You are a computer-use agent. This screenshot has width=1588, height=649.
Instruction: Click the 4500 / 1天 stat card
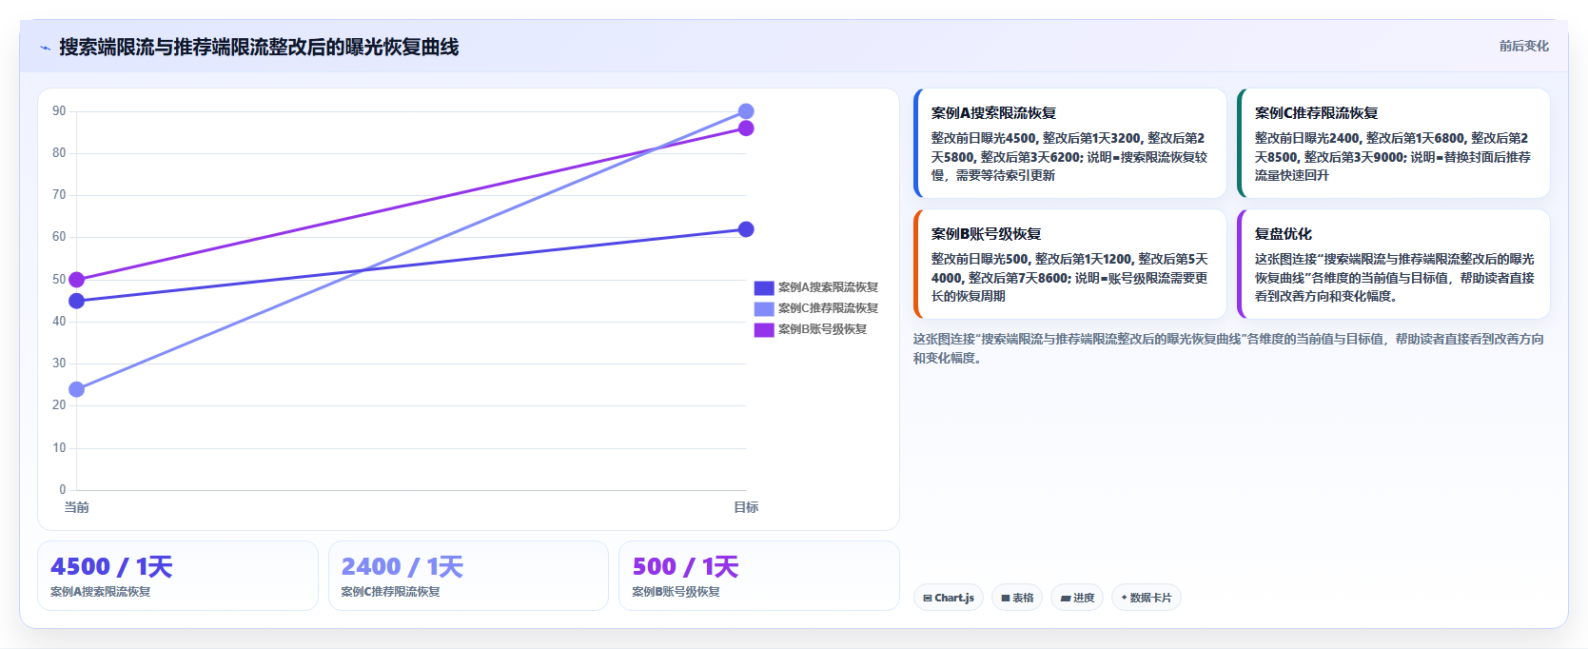178,576
